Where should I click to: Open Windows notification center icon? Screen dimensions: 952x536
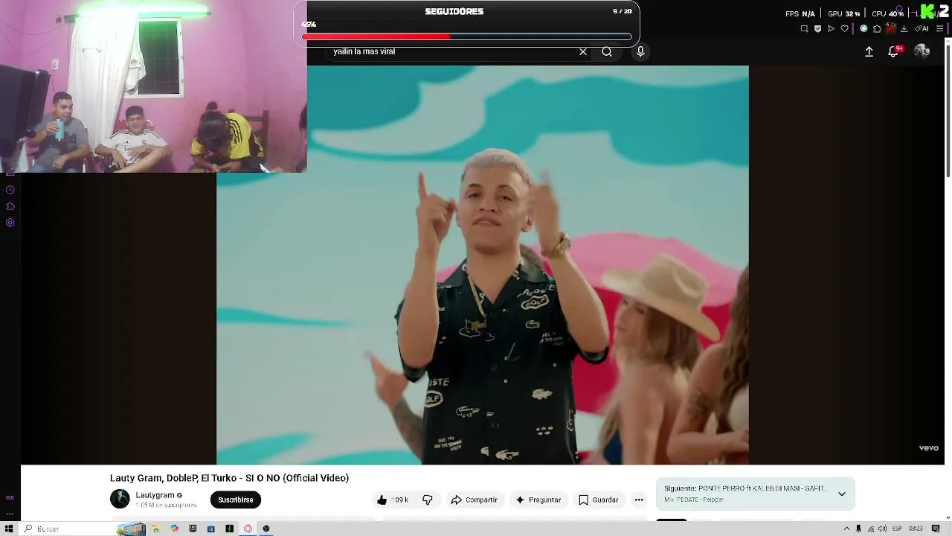(x=936, y=529)
